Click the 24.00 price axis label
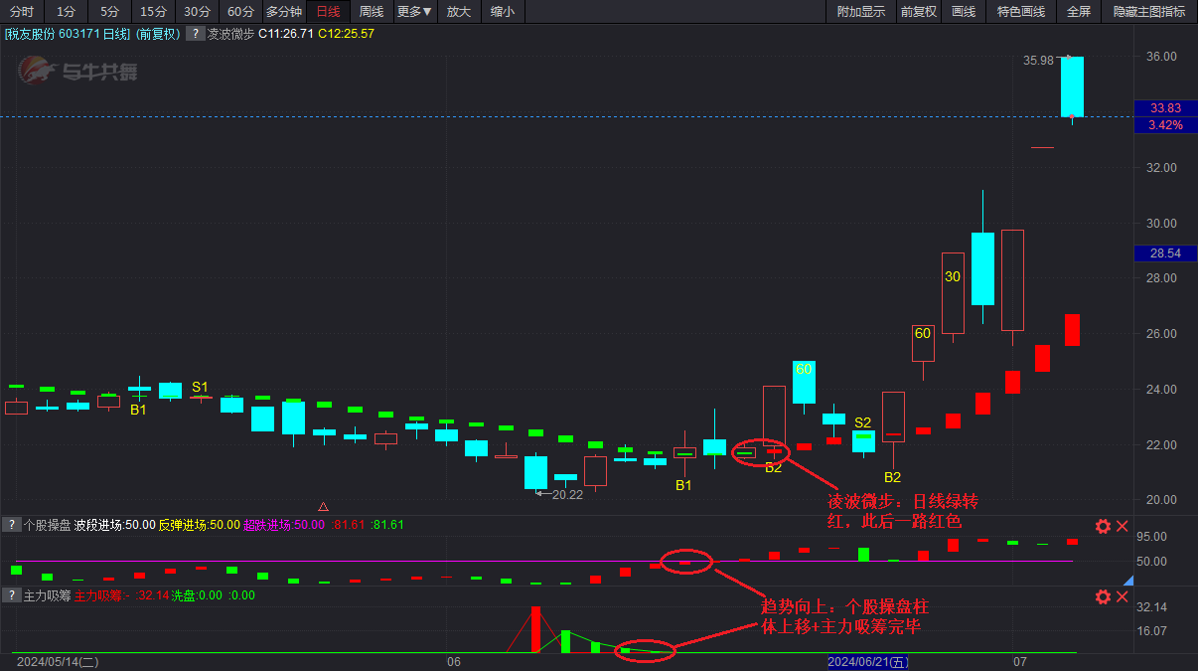1198x671 pixels. [1162, 389]
